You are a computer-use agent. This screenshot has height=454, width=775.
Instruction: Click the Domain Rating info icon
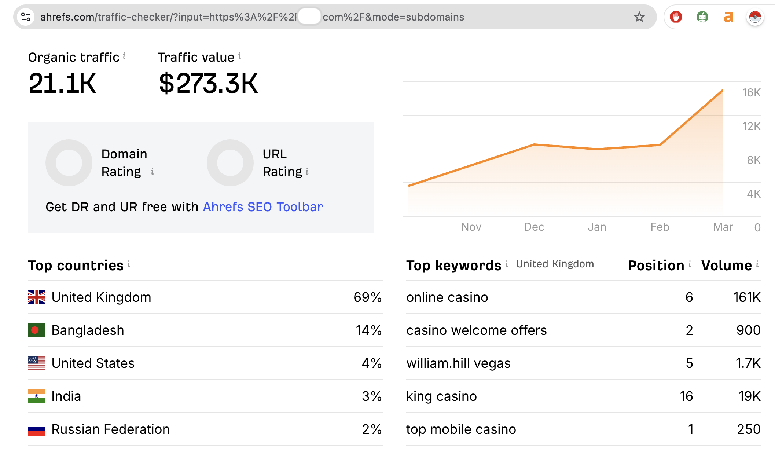pos(152,171)
